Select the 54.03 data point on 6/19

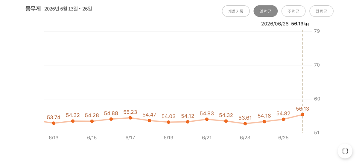pyautogui.click(x=168, y=122)
